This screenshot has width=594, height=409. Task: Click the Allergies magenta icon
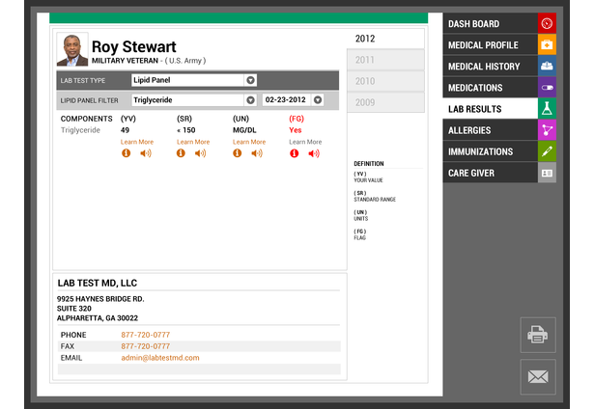click(547, 130)
